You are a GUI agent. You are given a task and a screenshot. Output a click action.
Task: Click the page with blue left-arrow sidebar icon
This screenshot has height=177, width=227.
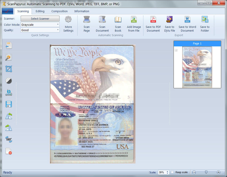9,45
